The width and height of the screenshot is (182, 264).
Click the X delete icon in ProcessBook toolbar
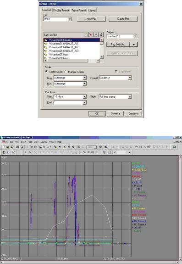coord(145,147)
